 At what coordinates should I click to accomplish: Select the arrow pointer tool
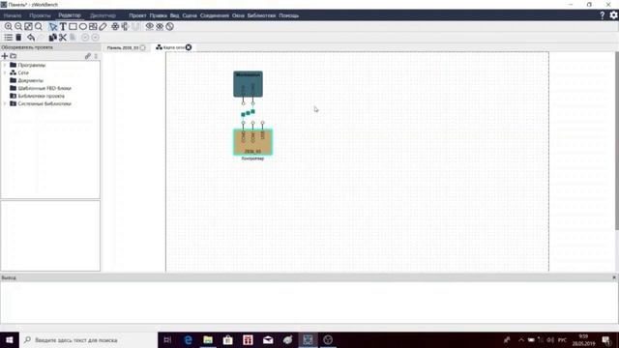(53, 26)
